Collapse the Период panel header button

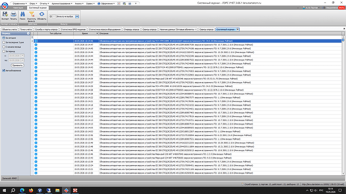28,33
